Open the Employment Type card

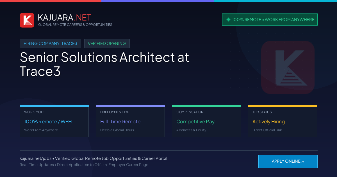coord(130,121)
